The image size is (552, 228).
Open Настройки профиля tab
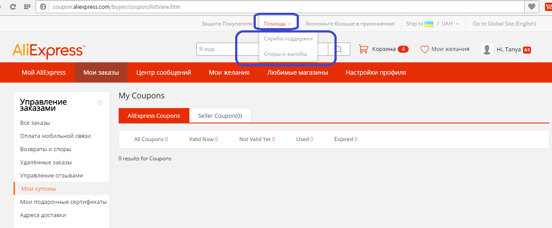pyautogui.click(x=376, y=72)
